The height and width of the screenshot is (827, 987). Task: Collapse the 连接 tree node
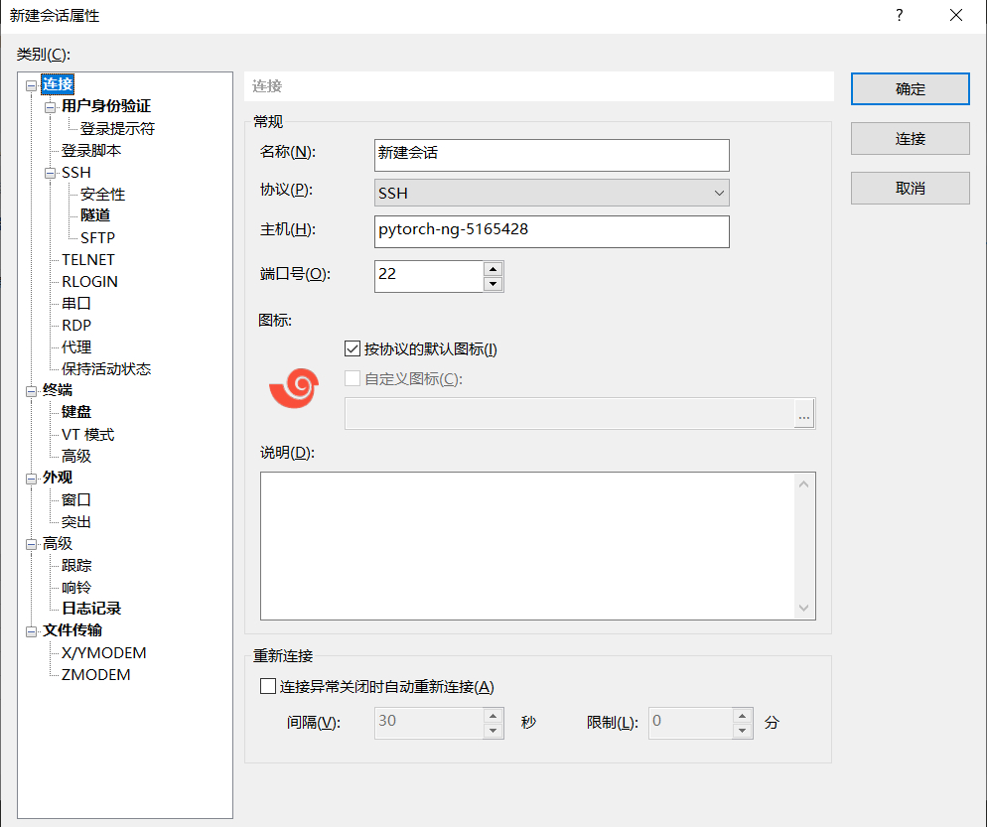(x=31, y=85)
